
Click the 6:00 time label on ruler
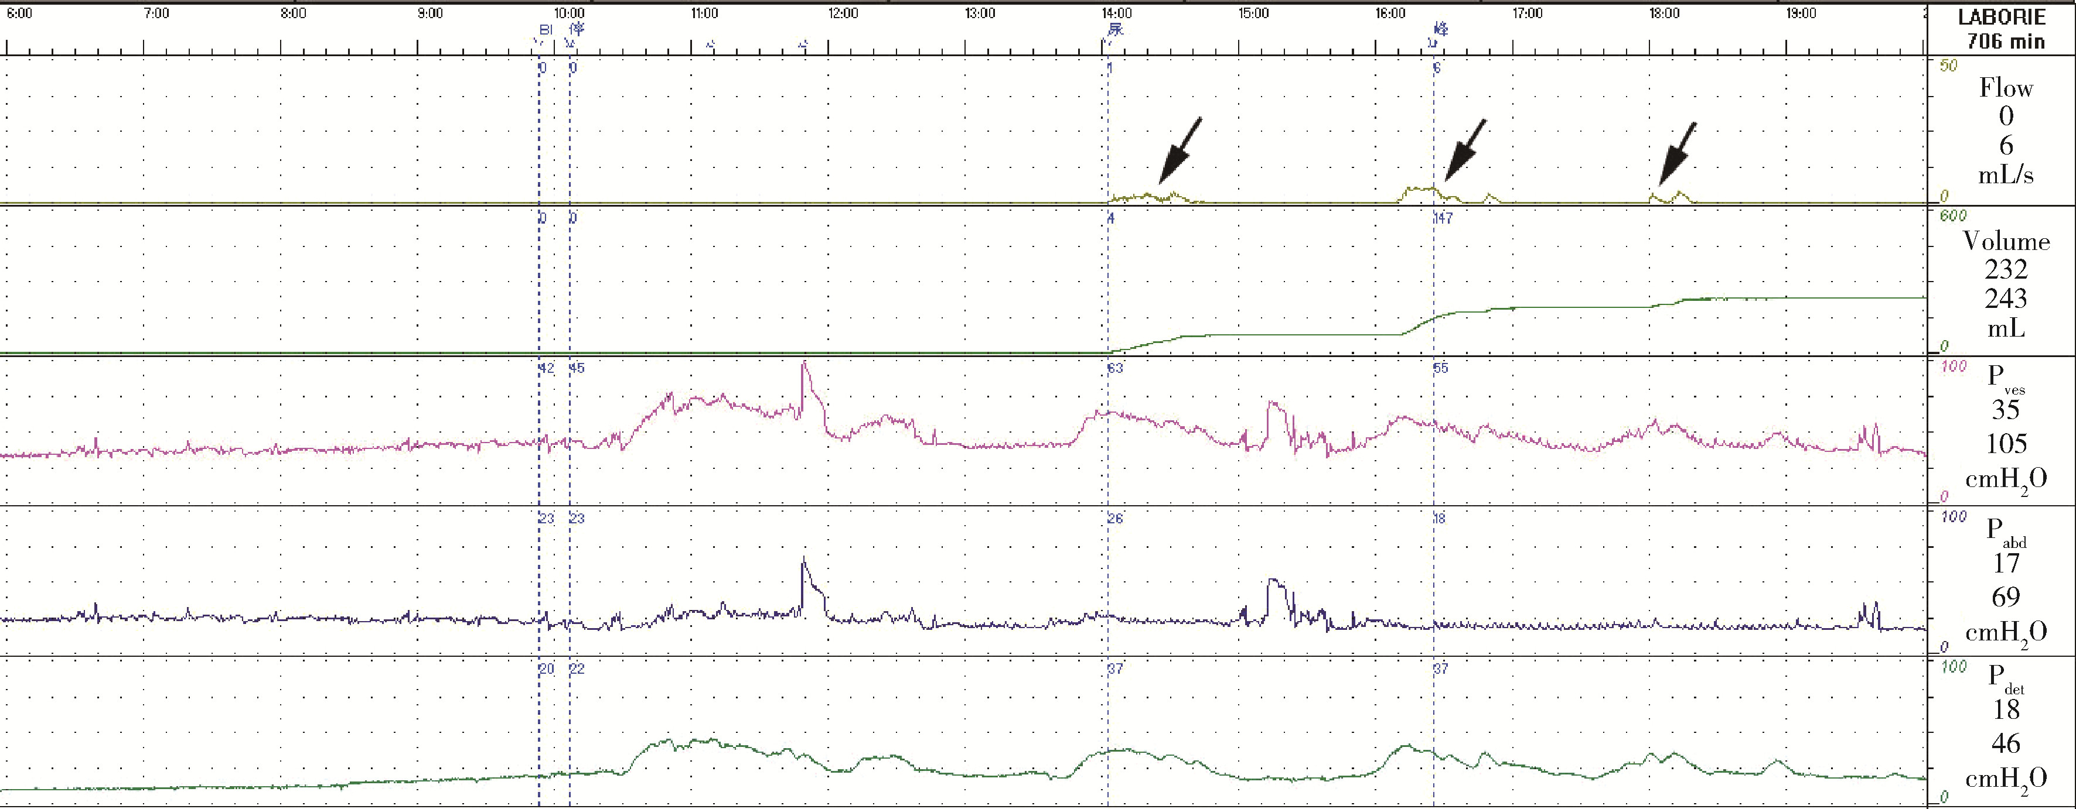(19, 13)
